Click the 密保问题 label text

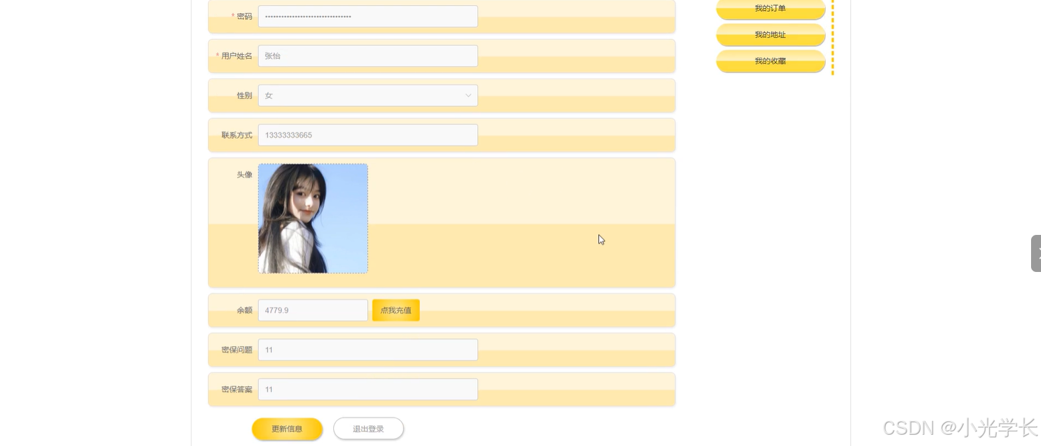coord(237,350)
